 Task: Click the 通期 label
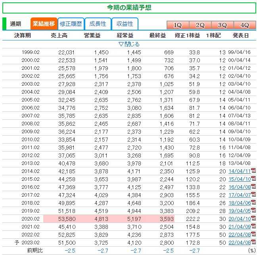click(x=15, y=24)
